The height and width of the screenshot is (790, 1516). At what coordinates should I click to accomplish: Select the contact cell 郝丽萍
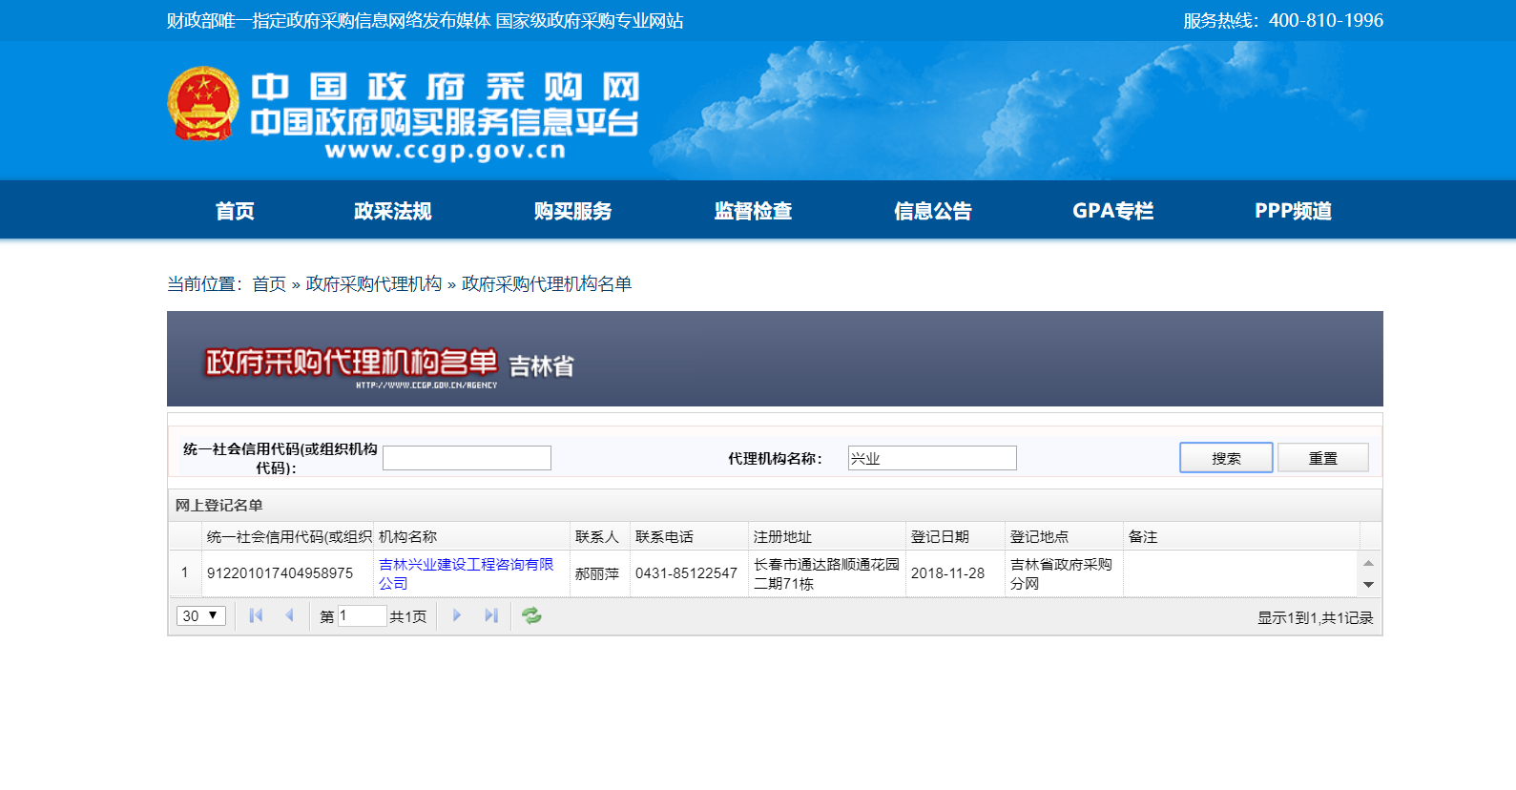coord(599,573)
